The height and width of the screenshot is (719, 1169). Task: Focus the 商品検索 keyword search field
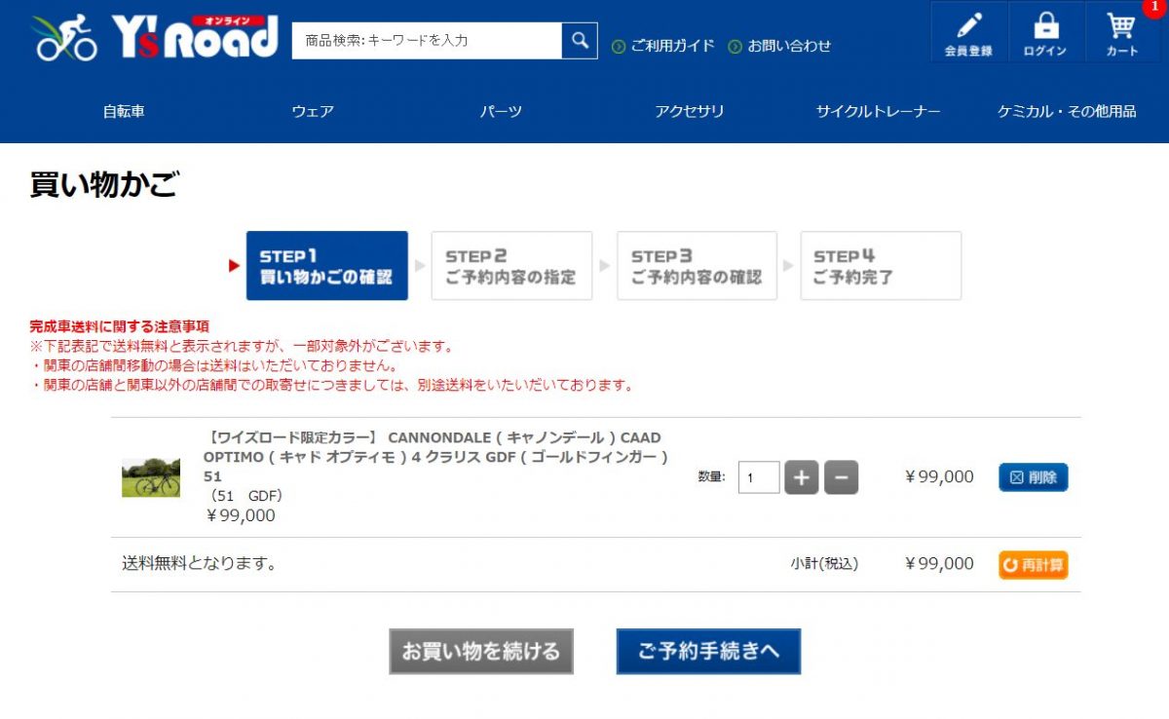pyautogui.click(x=427, y=41)
